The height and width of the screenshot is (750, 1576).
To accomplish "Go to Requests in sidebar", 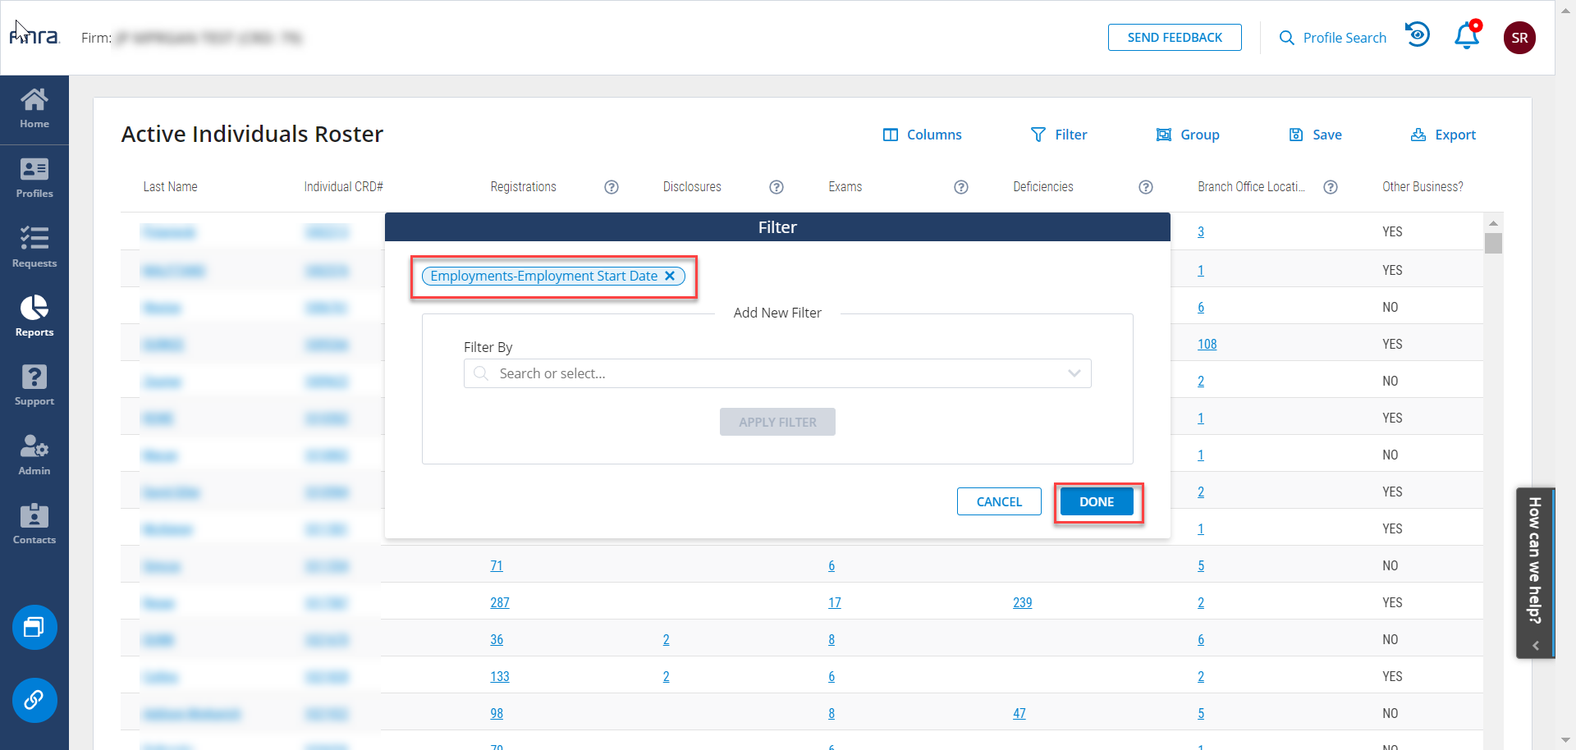I will (x=34, y=247).
